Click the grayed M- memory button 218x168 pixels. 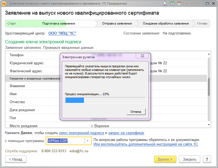coord(199,4)
